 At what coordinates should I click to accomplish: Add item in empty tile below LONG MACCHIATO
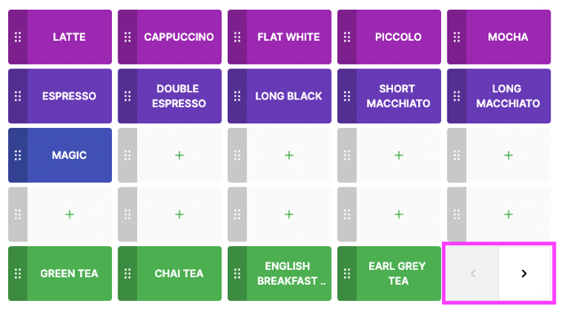(508, 155)
